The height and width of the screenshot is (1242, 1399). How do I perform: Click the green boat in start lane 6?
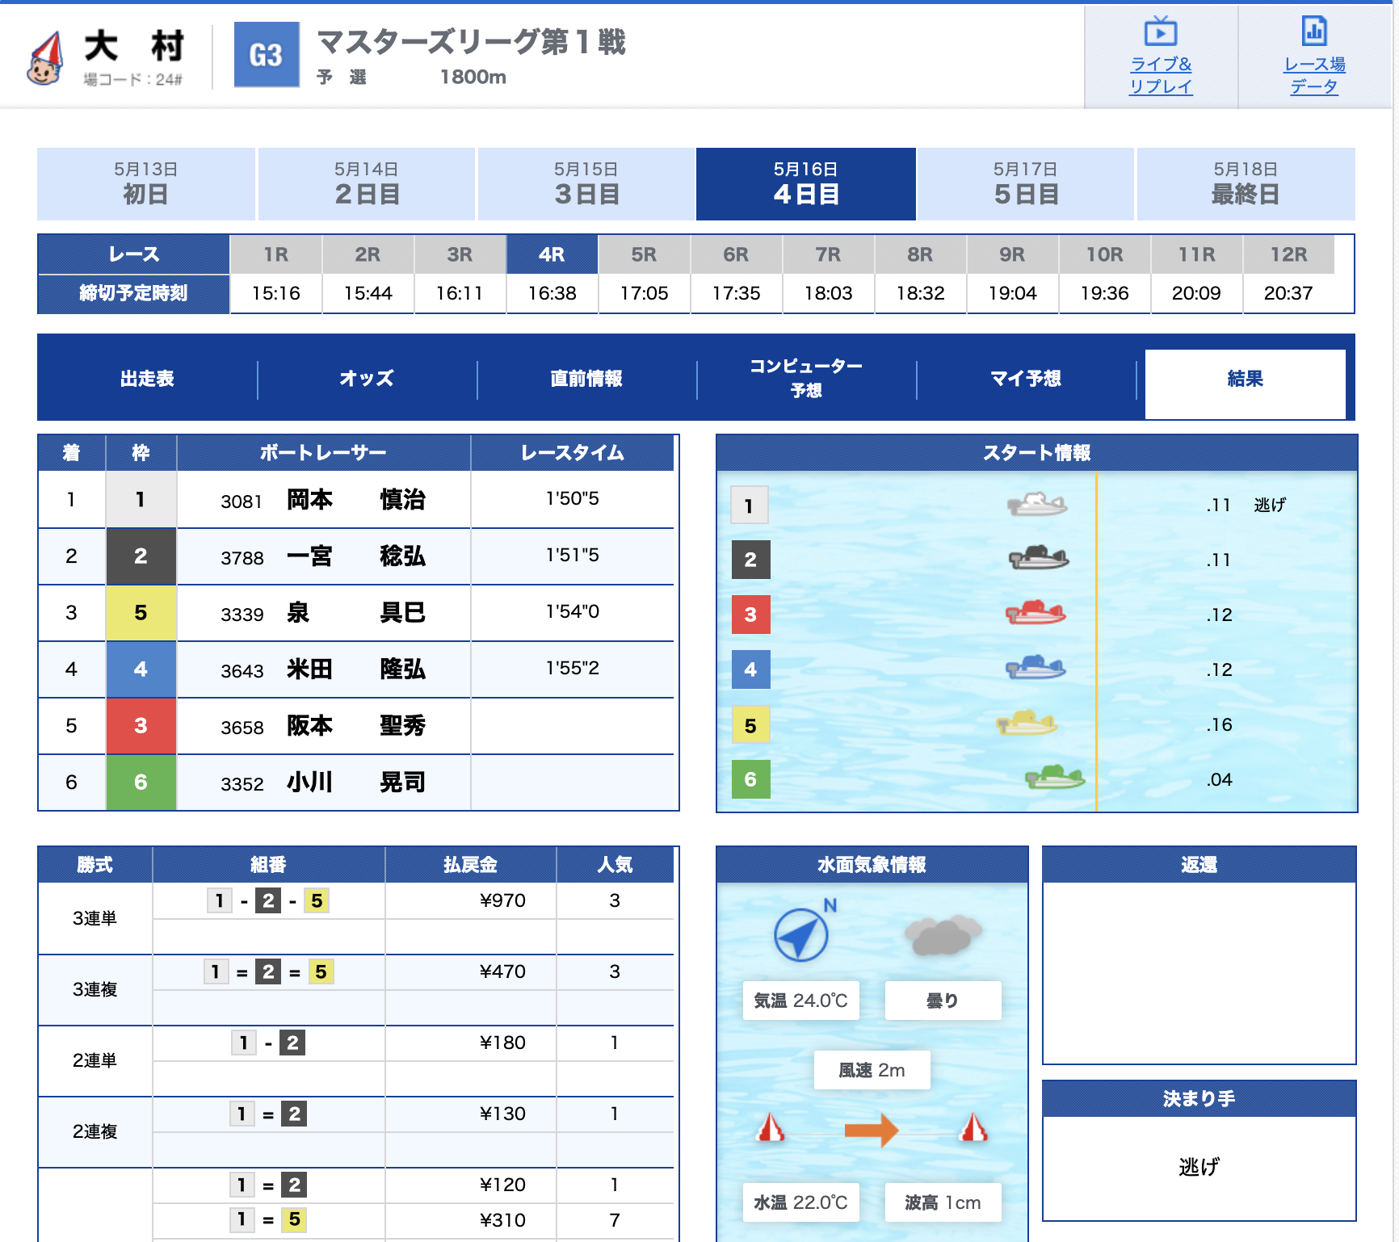[x=1054, y=778]
